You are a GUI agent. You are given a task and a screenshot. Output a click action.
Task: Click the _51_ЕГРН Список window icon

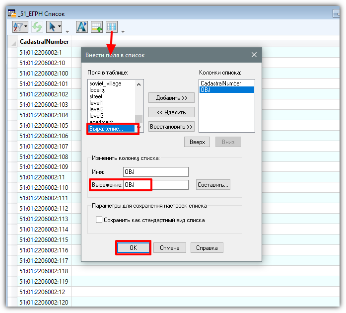click(x=12, y=13)
